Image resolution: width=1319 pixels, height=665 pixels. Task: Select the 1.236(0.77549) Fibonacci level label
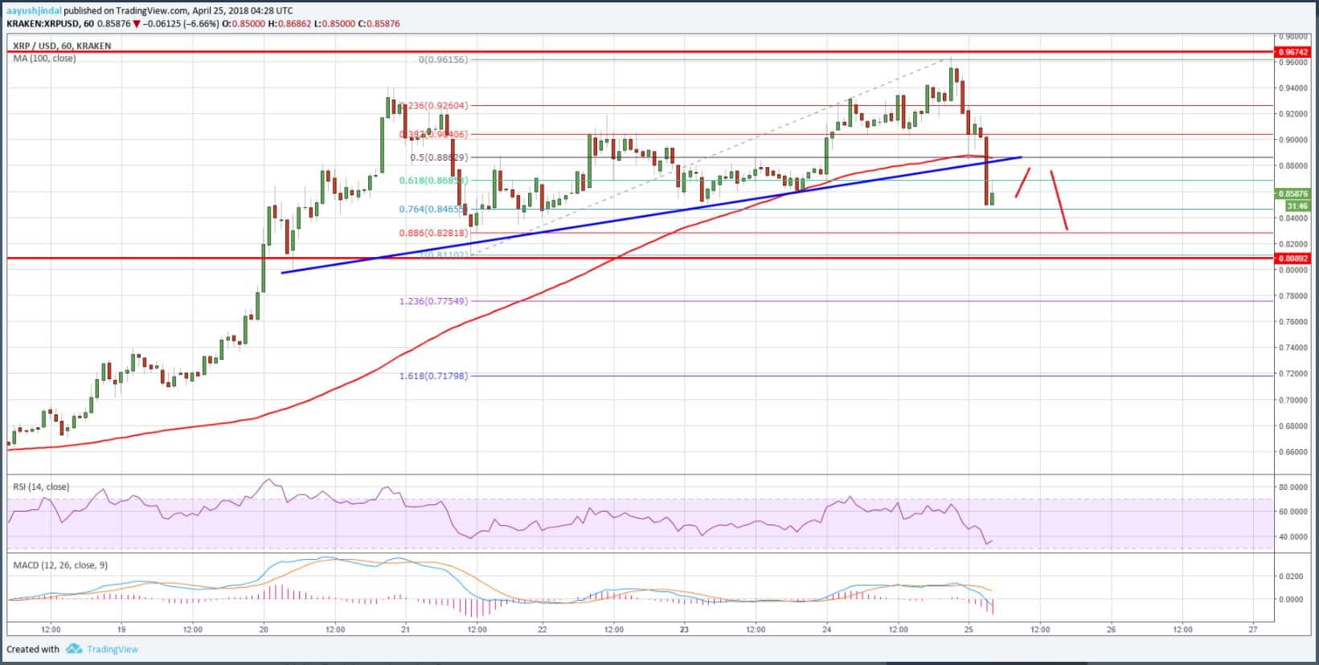click(x=433, y=301)
